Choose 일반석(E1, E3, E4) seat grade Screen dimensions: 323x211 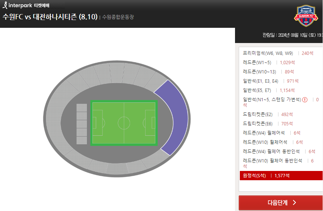281,81
